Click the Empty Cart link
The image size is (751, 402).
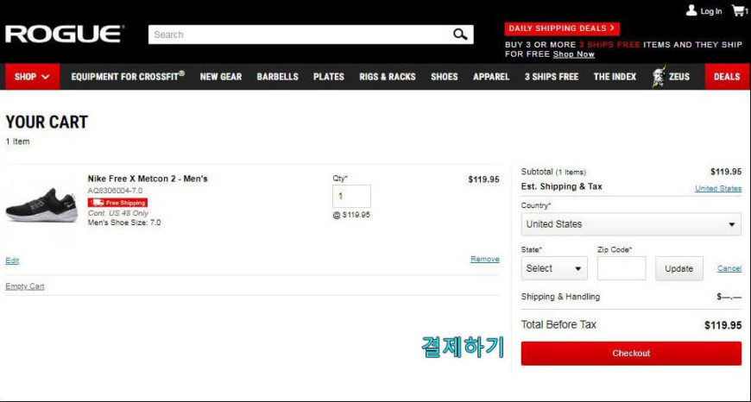[x=25, y=286]
